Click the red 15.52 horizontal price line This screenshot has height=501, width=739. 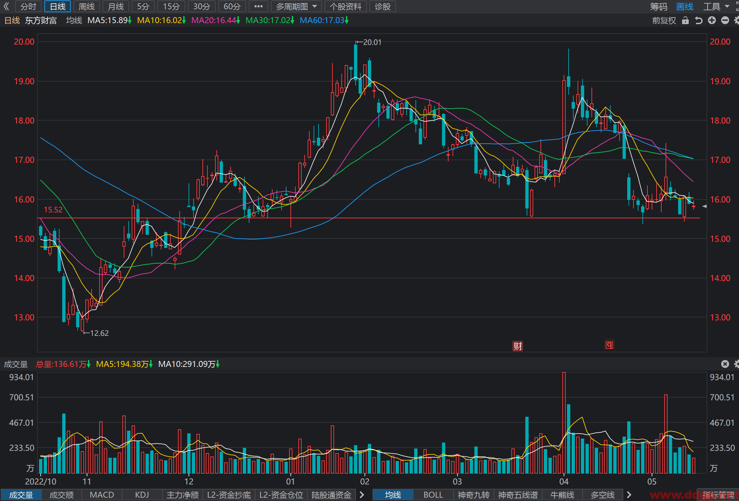369,218
